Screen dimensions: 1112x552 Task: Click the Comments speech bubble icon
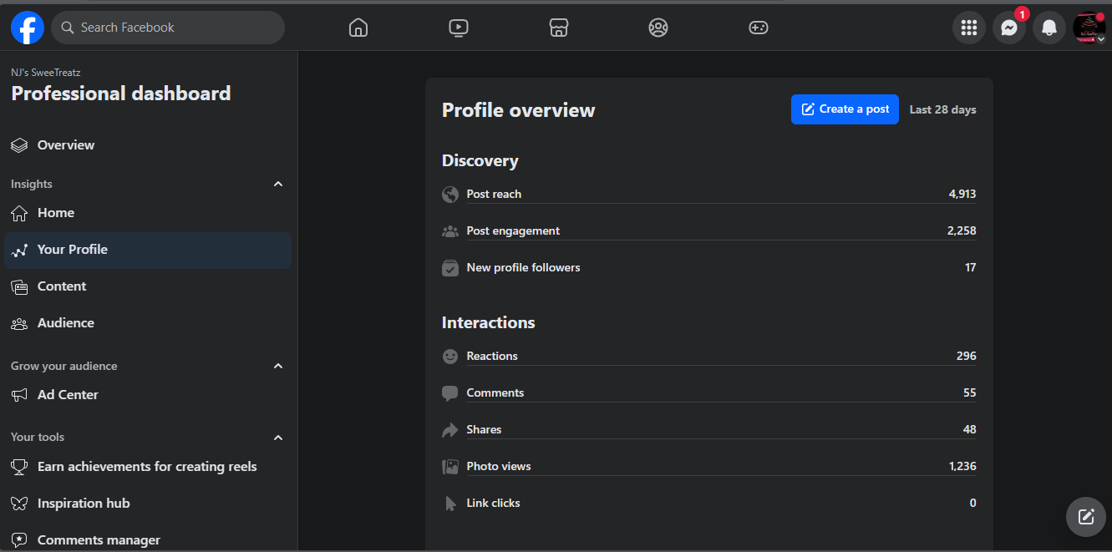(450, 393)
